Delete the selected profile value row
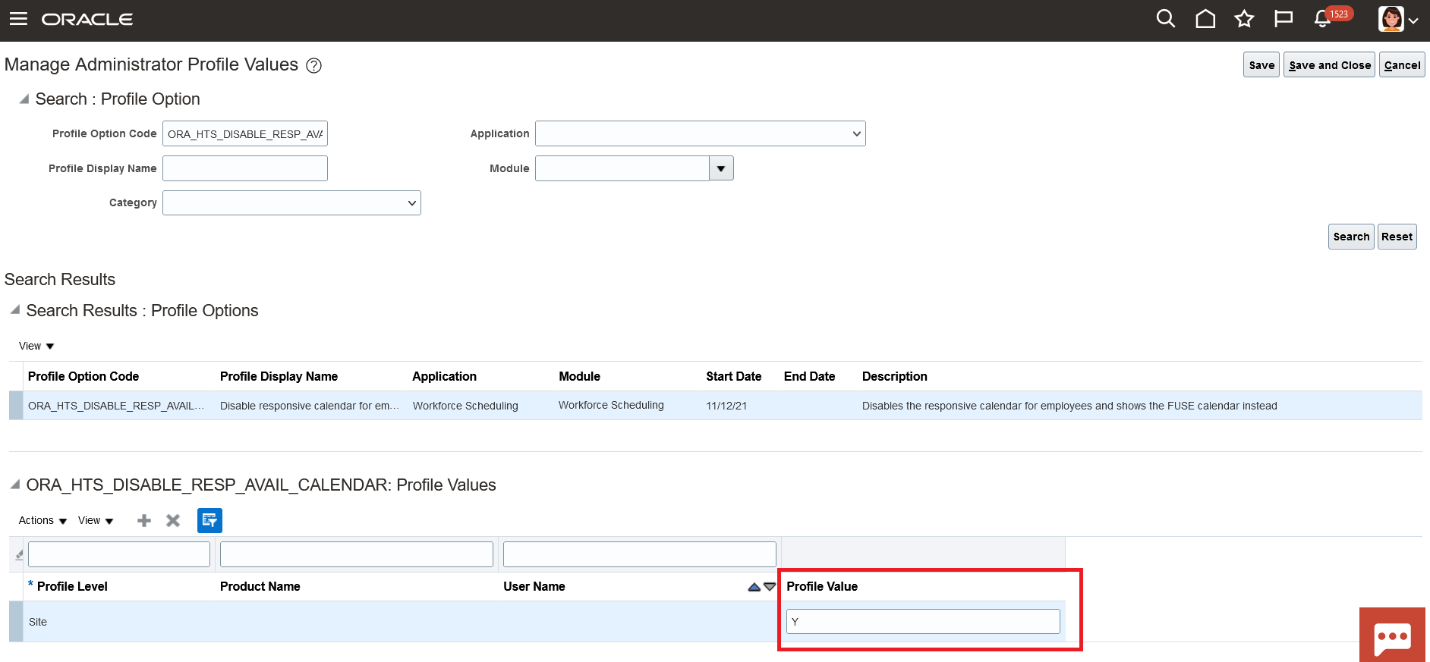This screenshot has height=662, width=1430. click(x=173, y=520)
